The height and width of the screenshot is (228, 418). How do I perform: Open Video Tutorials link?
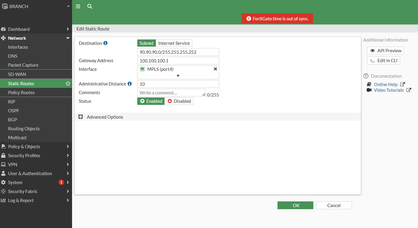click(x=389, y=90)
